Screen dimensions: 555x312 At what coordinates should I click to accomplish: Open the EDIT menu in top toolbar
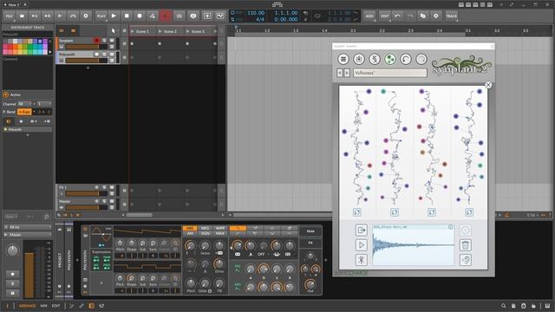point(385,16)
